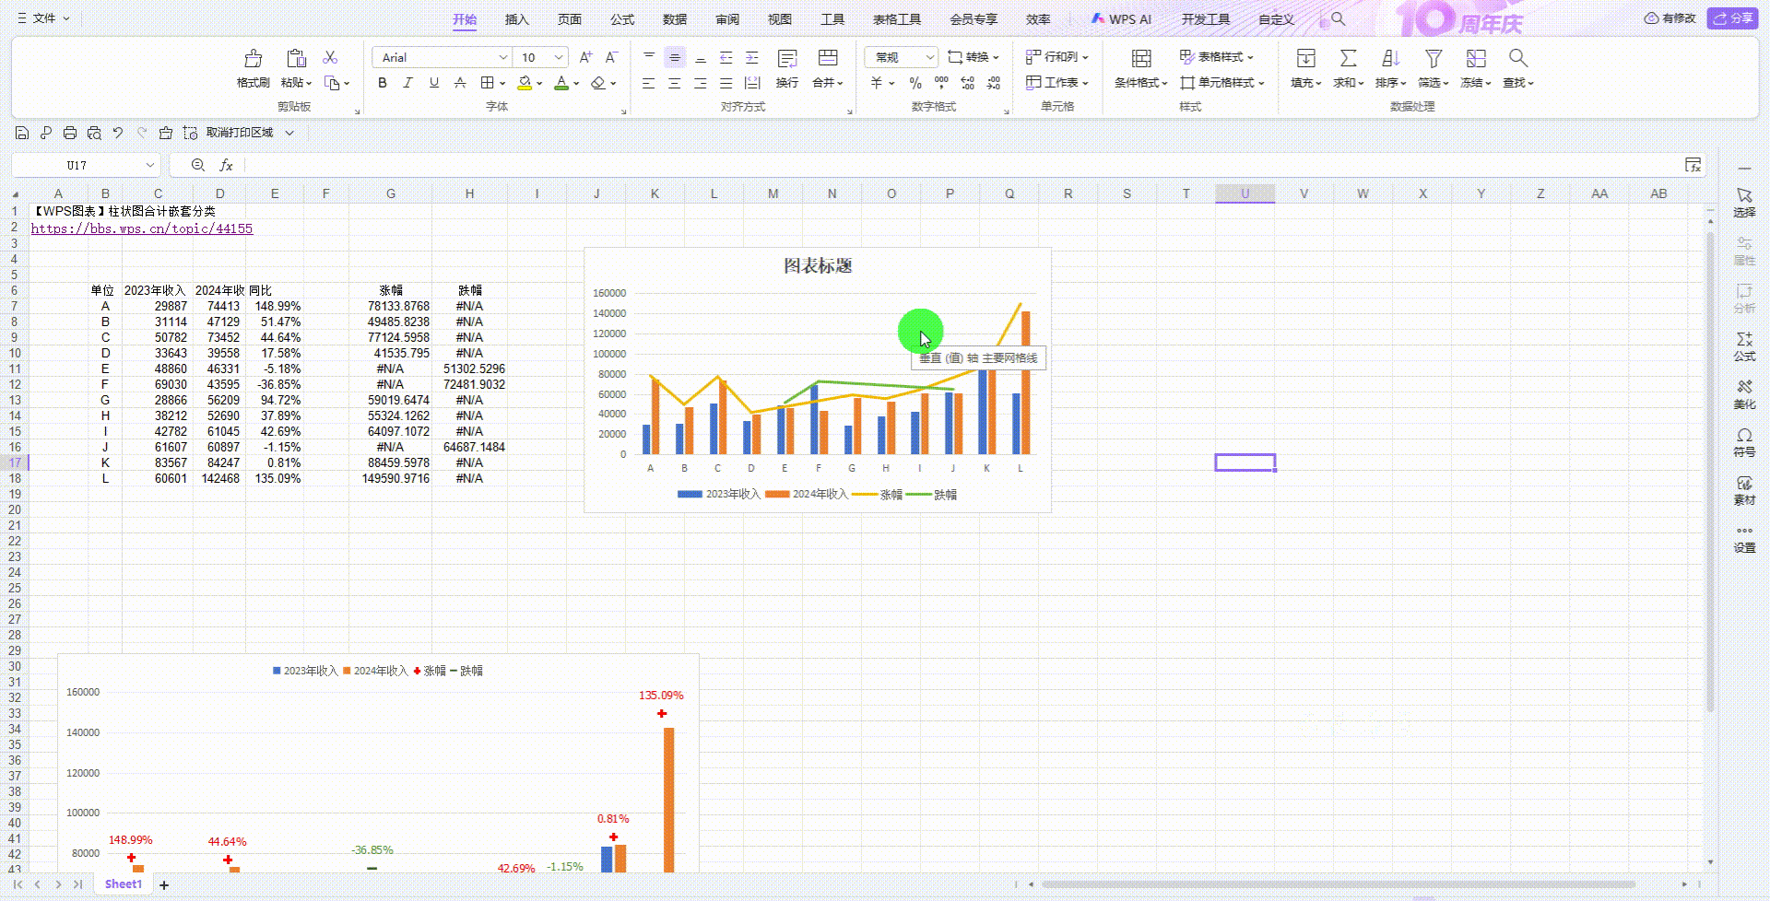Click the save icon in quick toolbar

22,133
